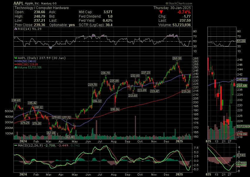
Task: Click the 179.29 price label
Action: pos(25,123)
